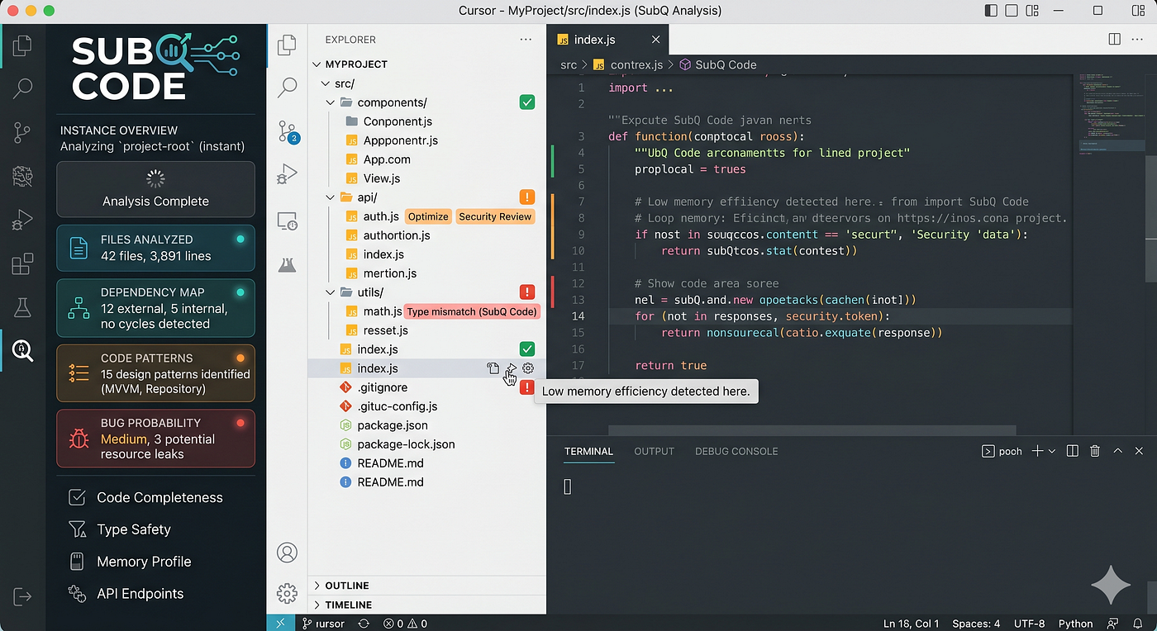Viewport: 1157px width, 631px height.
Task: Open the Accounts profile icon
Action: (287, 553)
